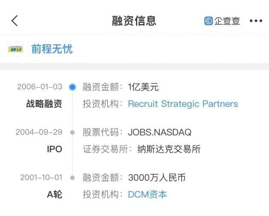Viewport: 269px width, 216px height.
Task: Tap the 前程无忧 company logo
Action: point(16,49)
